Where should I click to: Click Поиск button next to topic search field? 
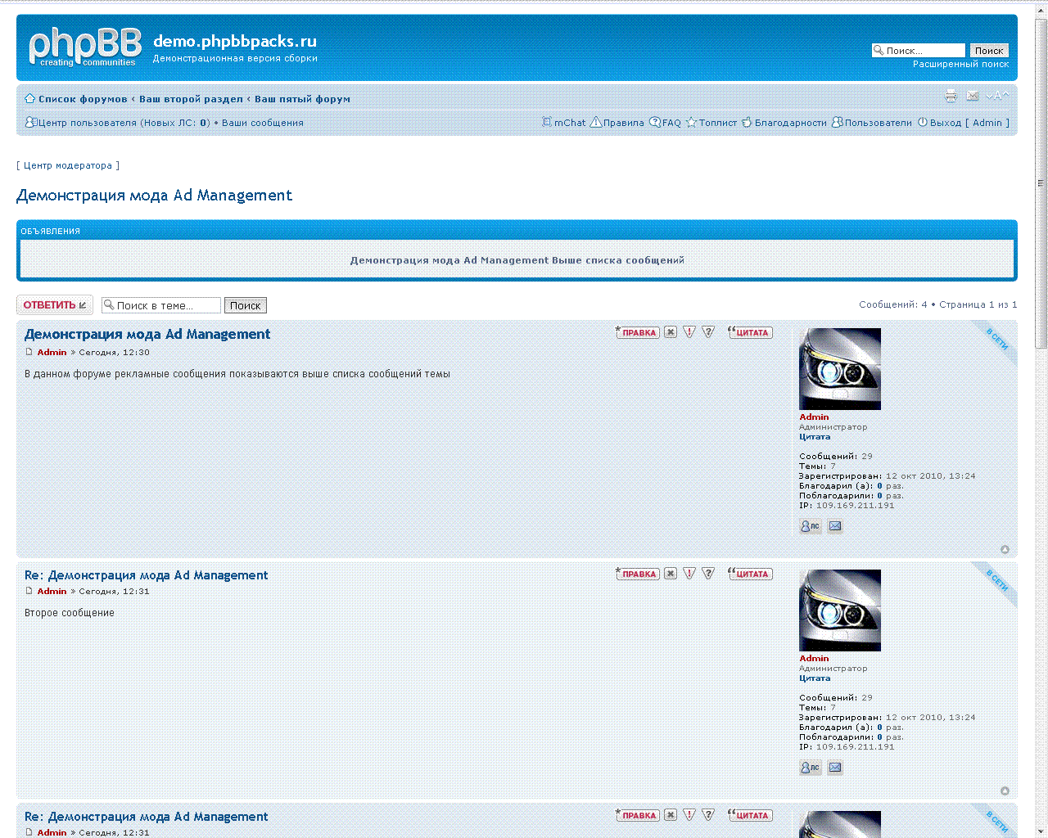point(246,305)
